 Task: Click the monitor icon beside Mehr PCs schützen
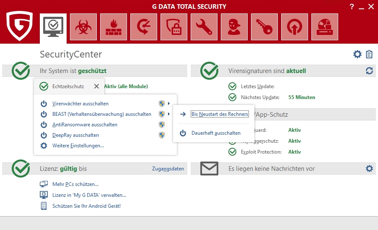click(44, 184)
